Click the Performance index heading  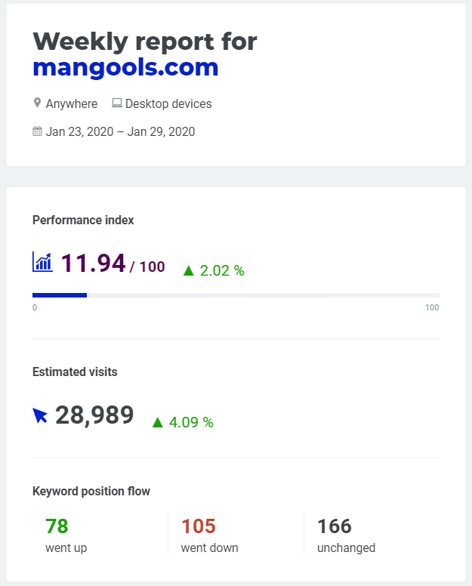tap(83, 220)
